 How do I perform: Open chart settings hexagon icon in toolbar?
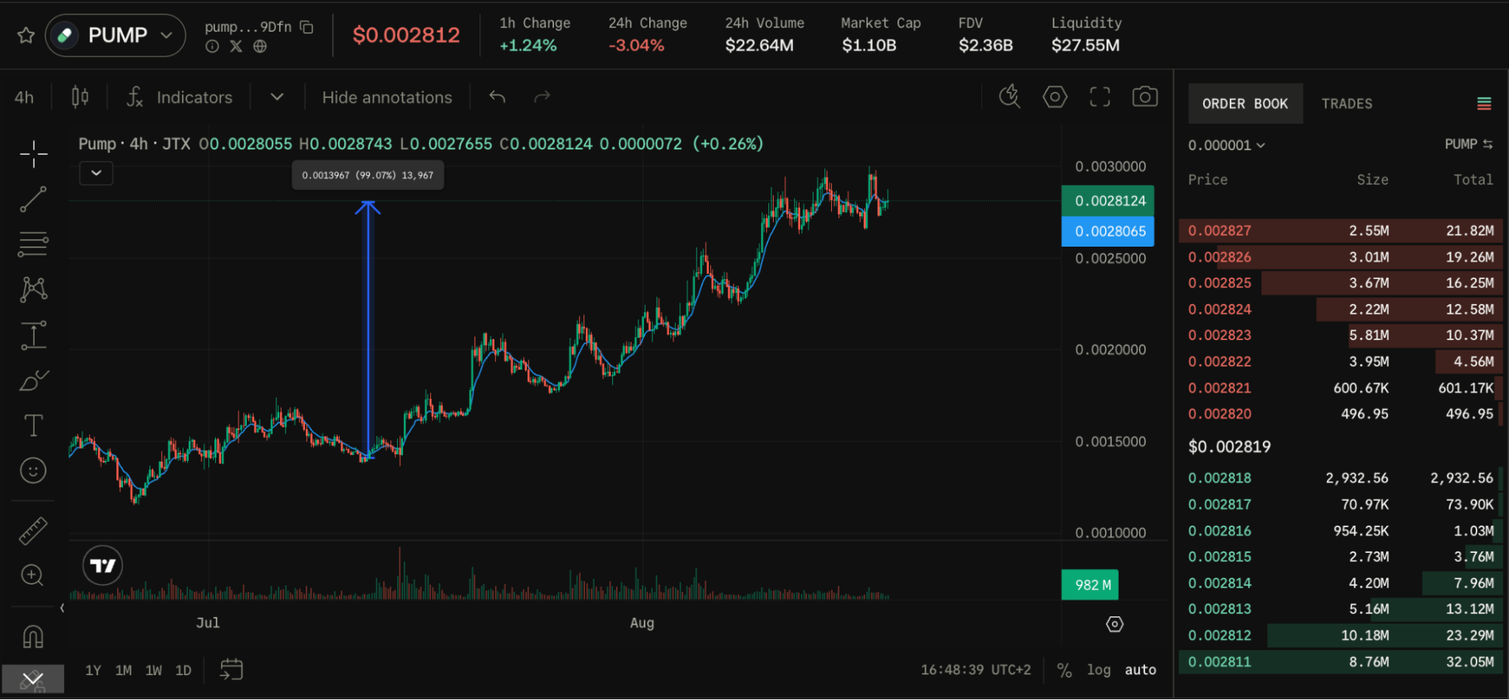(1055, 97)
